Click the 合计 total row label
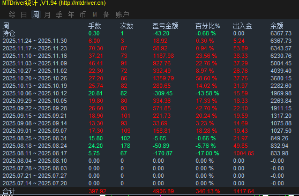This screenshot has height=196, width=299. click(9, 191)
